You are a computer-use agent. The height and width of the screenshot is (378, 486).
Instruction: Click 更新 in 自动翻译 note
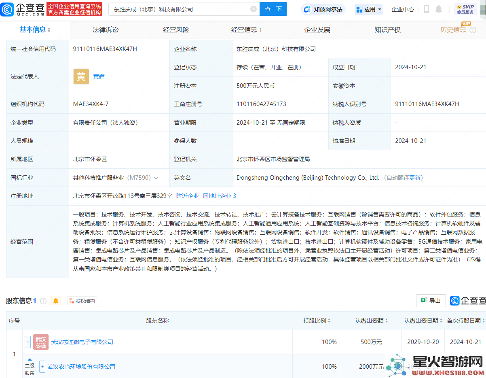coord(415,178)
